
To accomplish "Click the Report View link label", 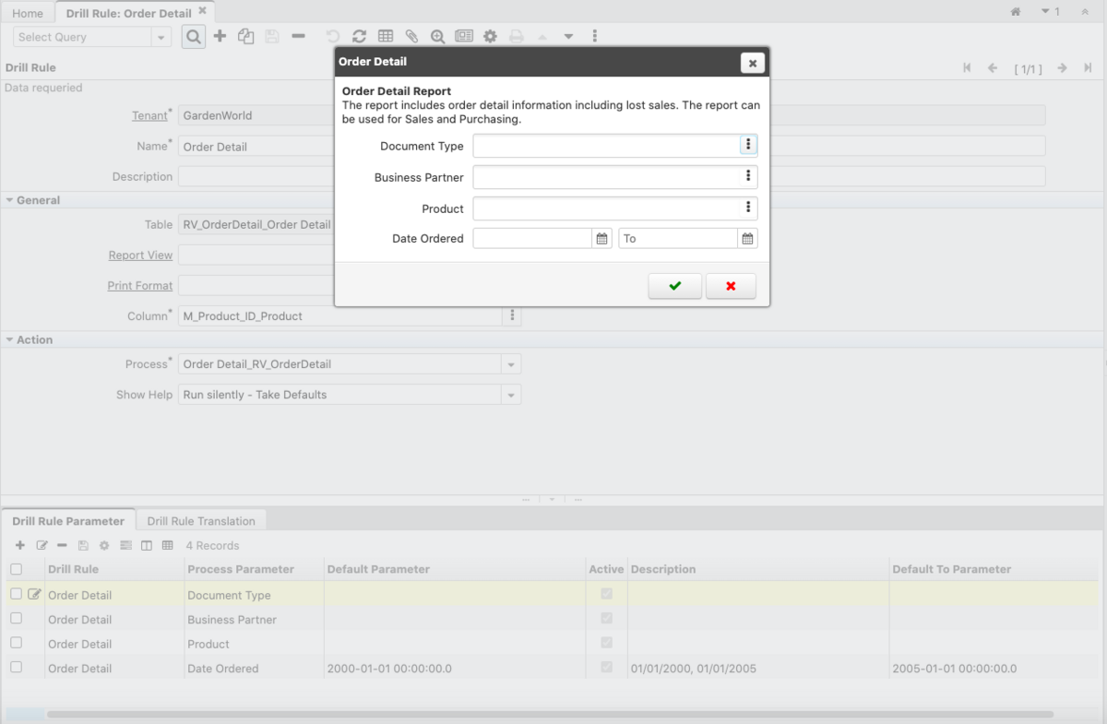I will tap(140, 255).
